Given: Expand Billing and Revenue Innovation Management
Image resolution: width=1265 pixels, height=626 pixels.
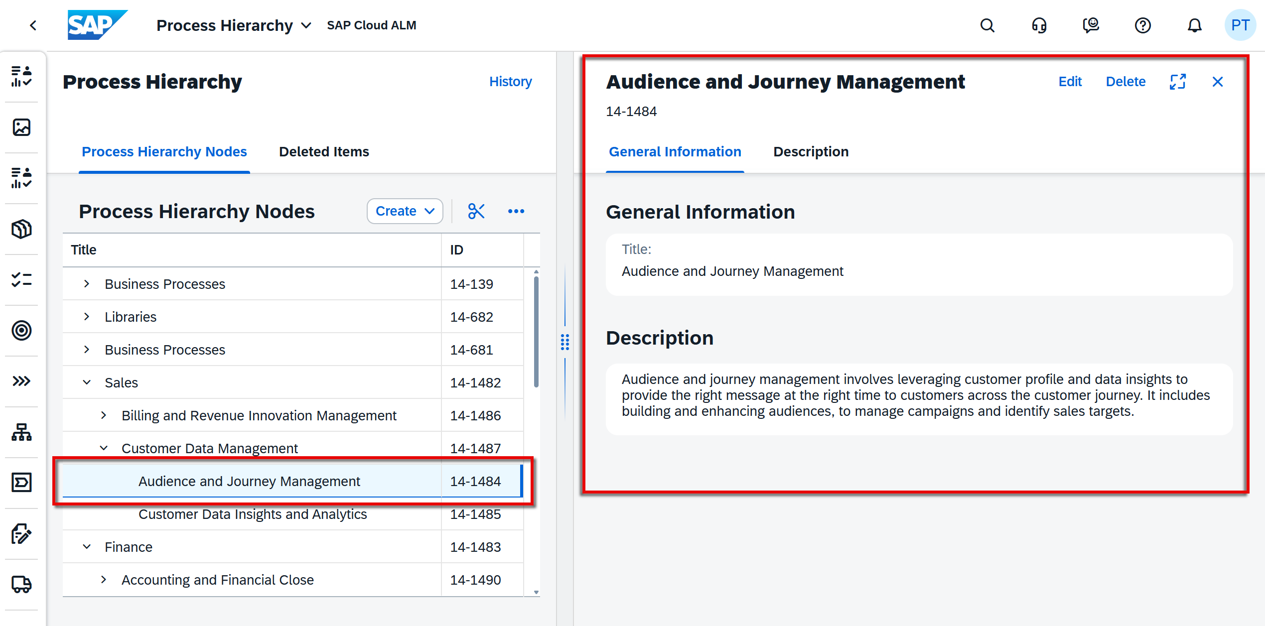Looking at the screenshot, I should pyautogui.click(x=104, y=415).
